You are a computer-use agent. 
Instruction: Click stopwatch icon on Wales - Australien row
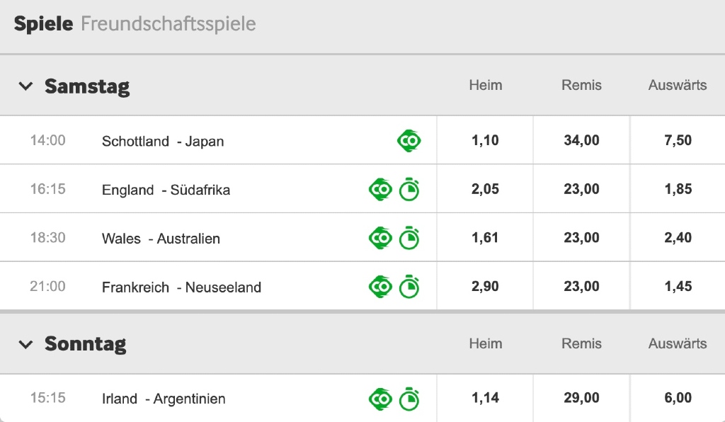pos(409,238)
